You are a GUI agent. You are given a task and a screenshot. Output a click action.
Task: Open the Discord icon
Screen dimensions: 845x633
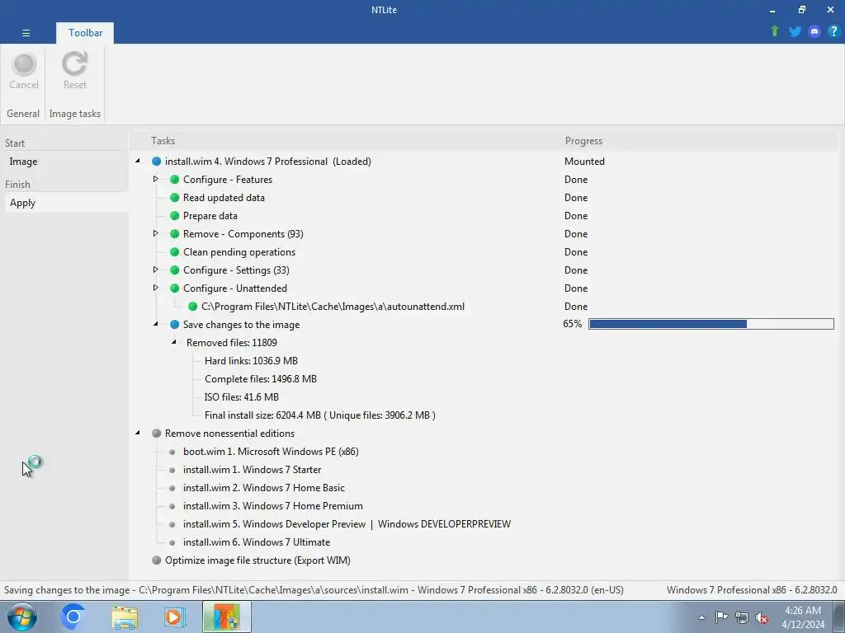[814, 31]
